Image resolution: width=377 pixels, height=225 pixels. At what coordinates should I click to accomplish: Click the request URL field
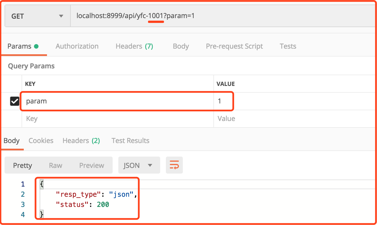pyautogui.click(x=221, y=16)
